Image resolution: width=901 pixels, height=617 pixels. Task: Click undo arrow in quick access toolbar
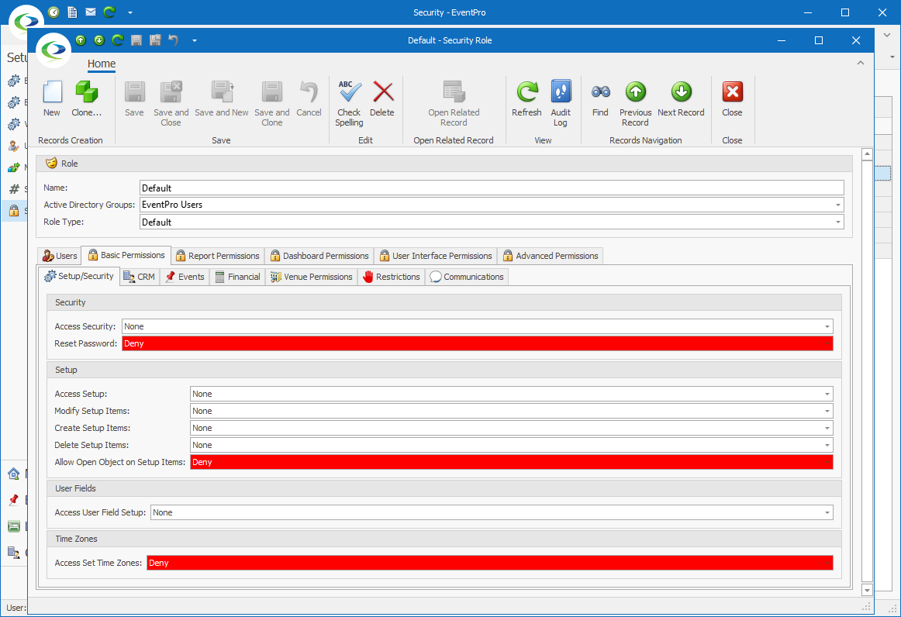coord(174,40)
